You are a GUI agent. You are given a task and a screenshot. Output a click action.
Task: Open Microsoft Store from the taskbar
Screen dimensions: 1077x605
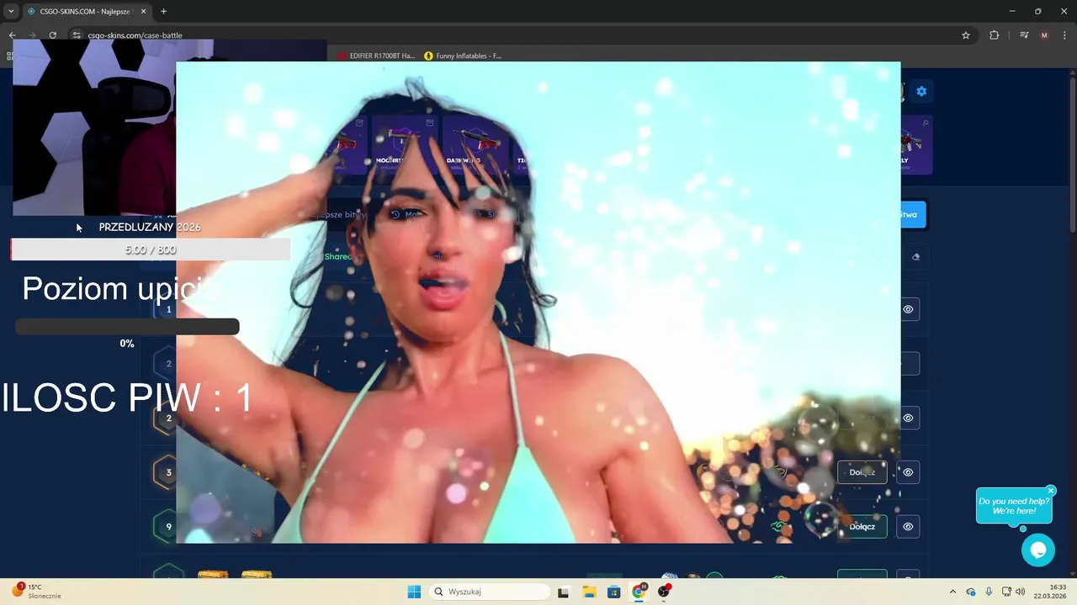point(614,592)
